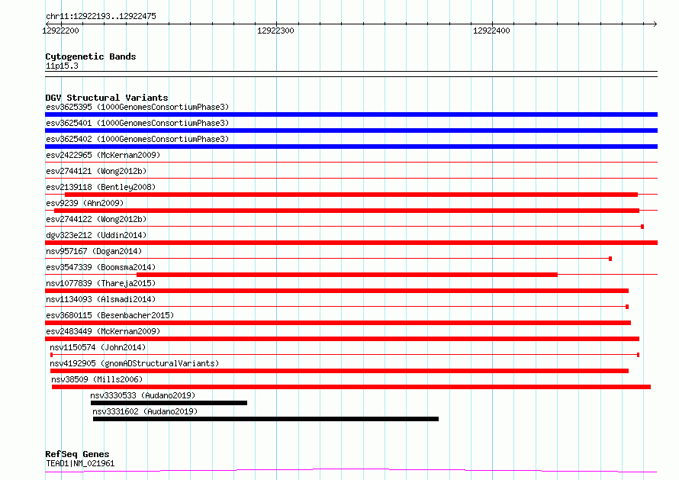The image size is (679, 480).
Task: Click the RefSeq Genes track title
Action: (77, 454)
